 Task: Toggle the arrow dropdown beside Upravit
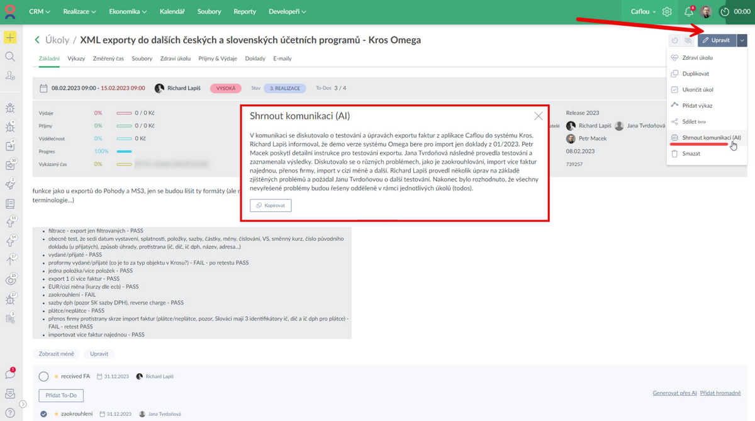tap(742, 40)
